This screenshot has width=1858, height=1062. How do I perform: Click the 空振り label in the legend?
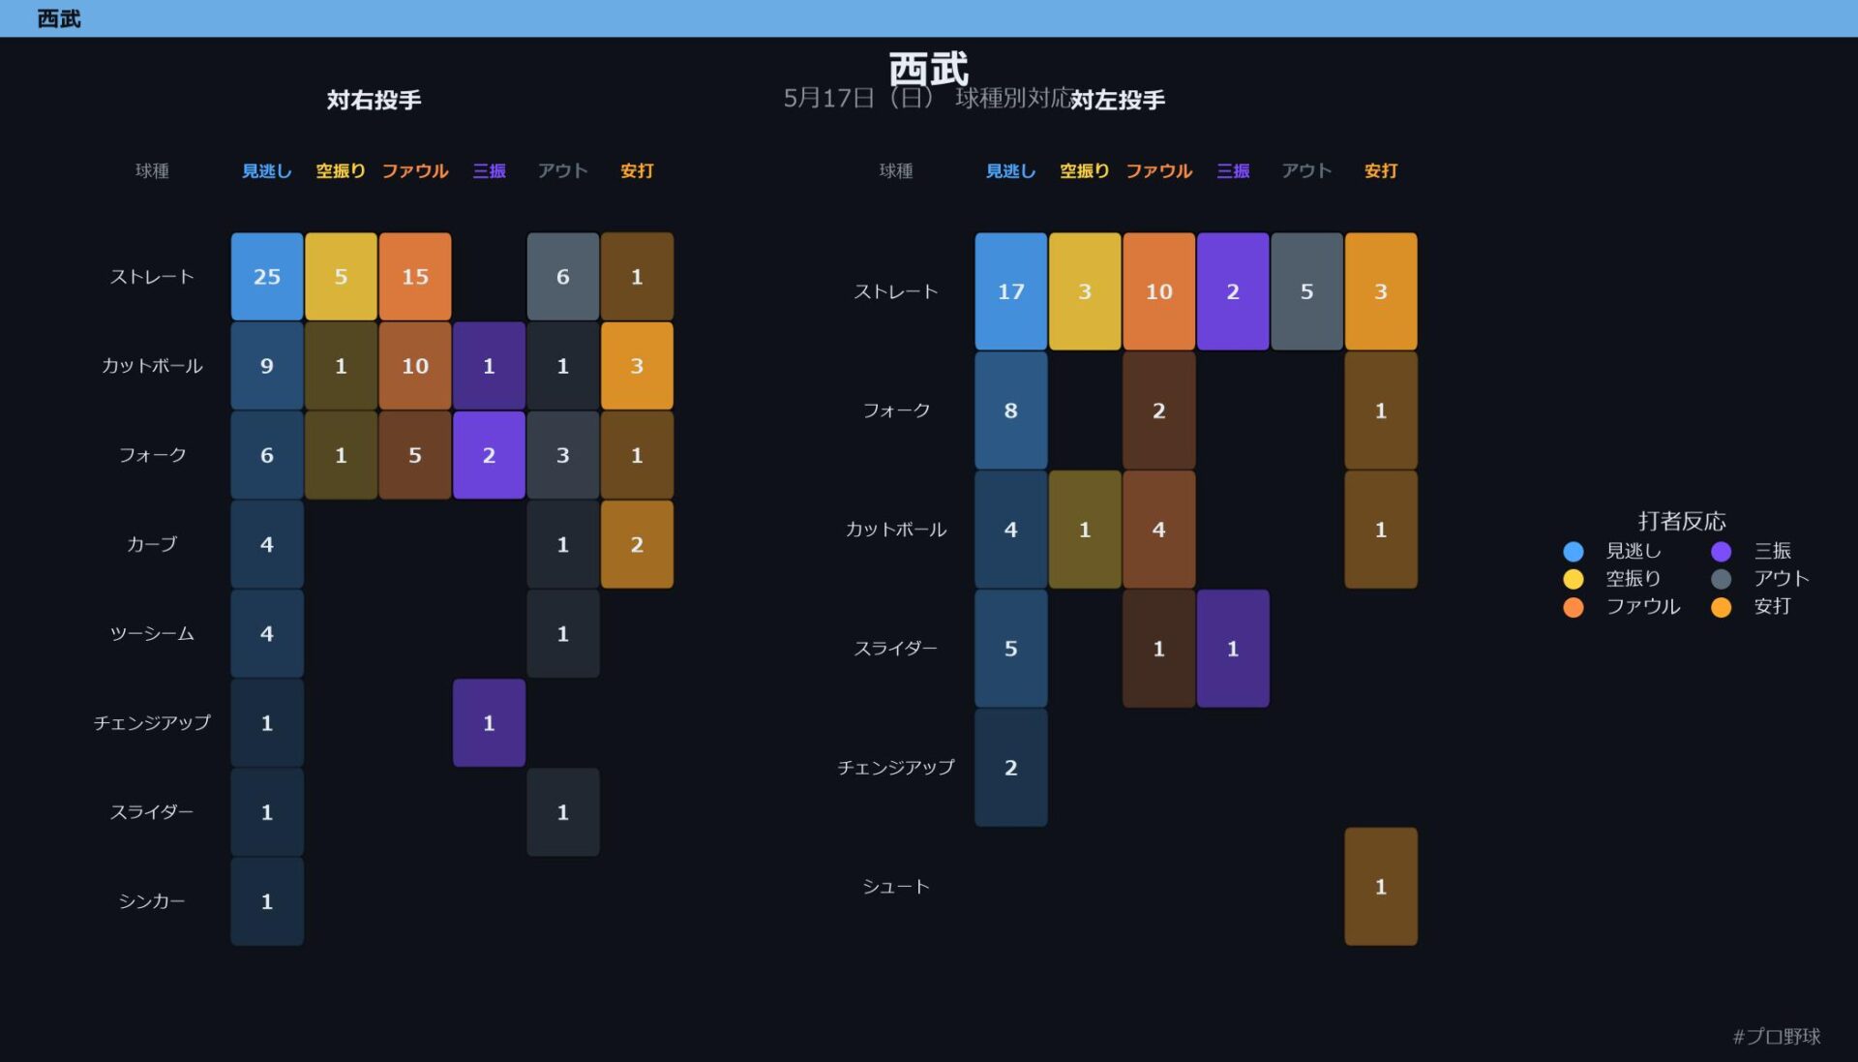click(x=1633, y=579)
